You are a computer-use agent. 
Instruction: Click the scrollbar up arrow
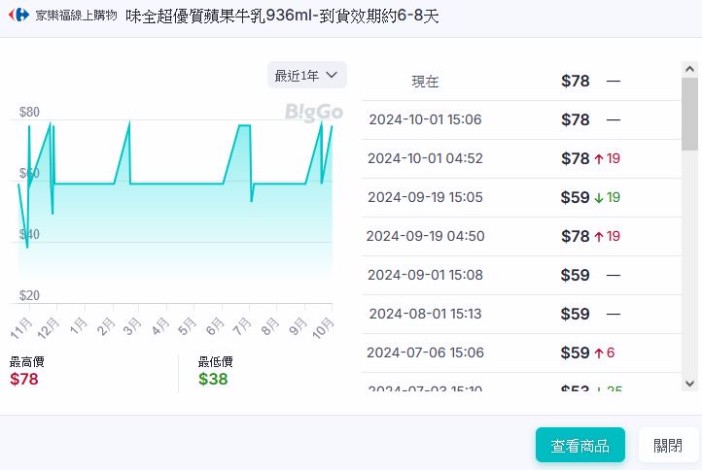(x=689, y=70)
